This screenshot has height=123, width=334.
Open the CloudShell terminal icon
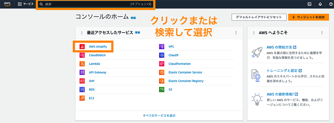pyautogui.click(x=310, y=4)
